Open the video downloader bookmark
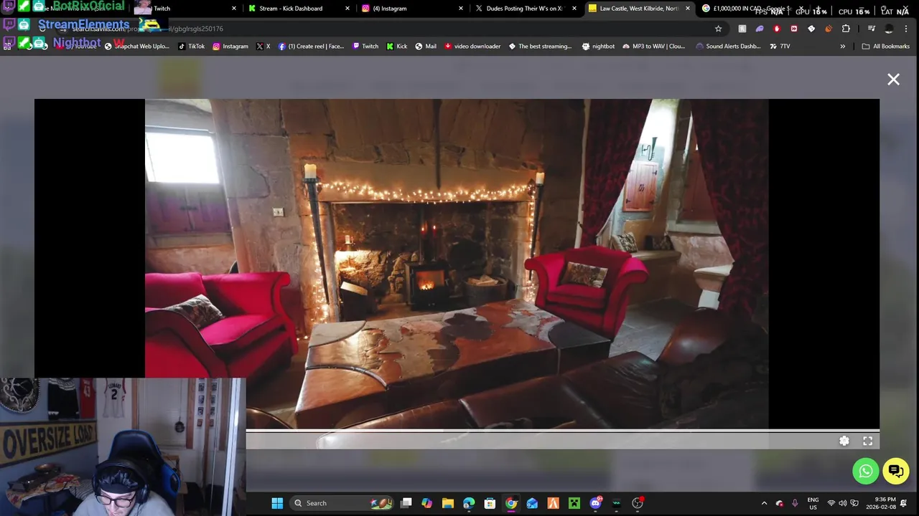Image resolution: width=919 pixels, height=516 pixels. click(472, 47)
